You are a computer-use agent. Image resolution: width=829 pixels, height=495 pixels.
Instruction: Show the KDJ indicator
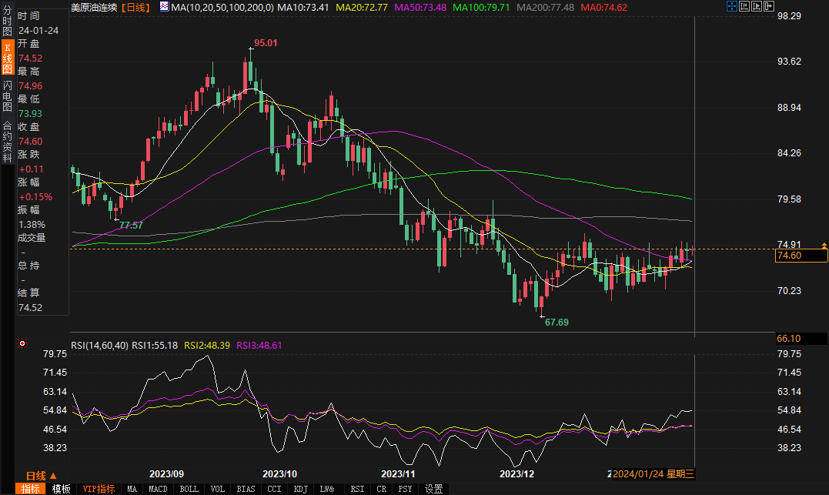(x=300, y=489)
